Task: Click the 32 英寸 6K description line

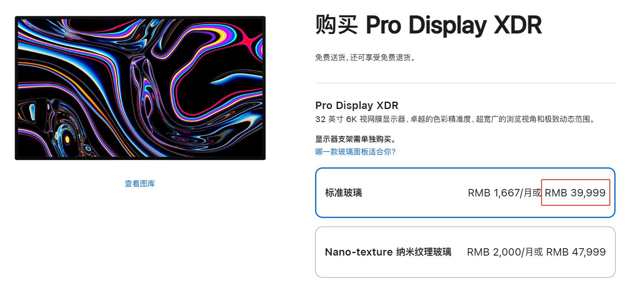Action: click(455, 120)
